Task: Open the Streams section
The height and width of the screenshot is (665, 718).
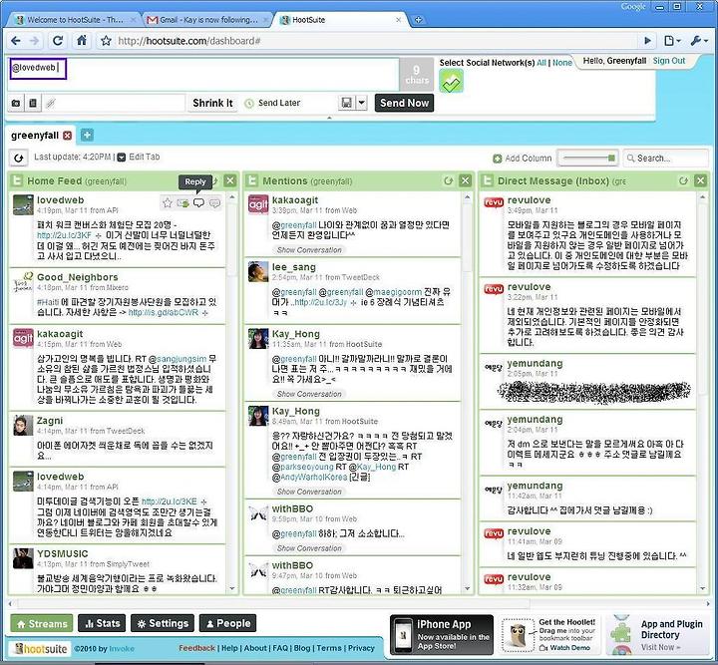Action: tap(42, 623)
